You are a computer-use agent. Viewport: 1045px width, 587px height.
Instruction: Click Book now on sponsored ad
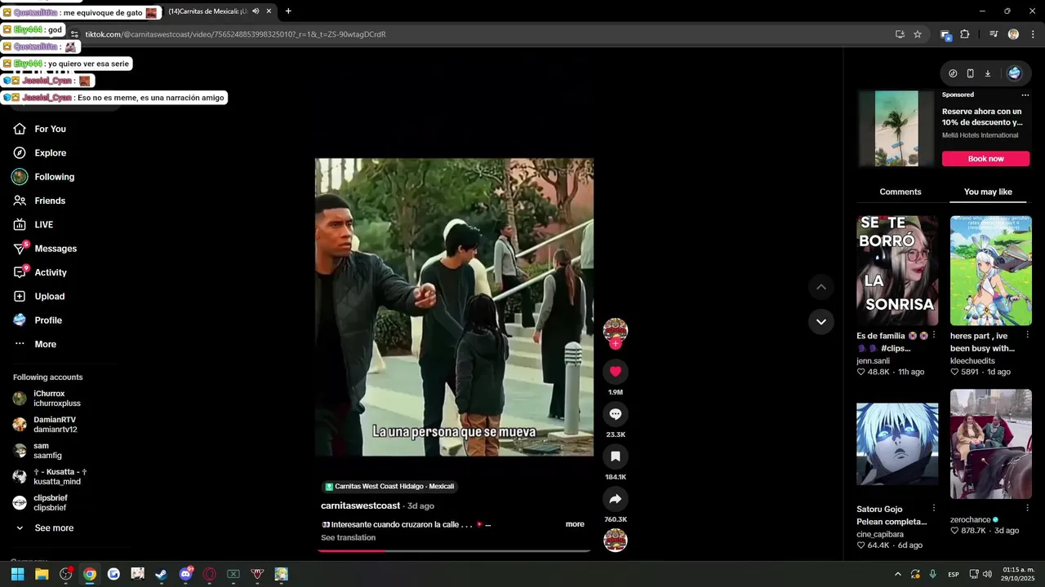[986, 159]
